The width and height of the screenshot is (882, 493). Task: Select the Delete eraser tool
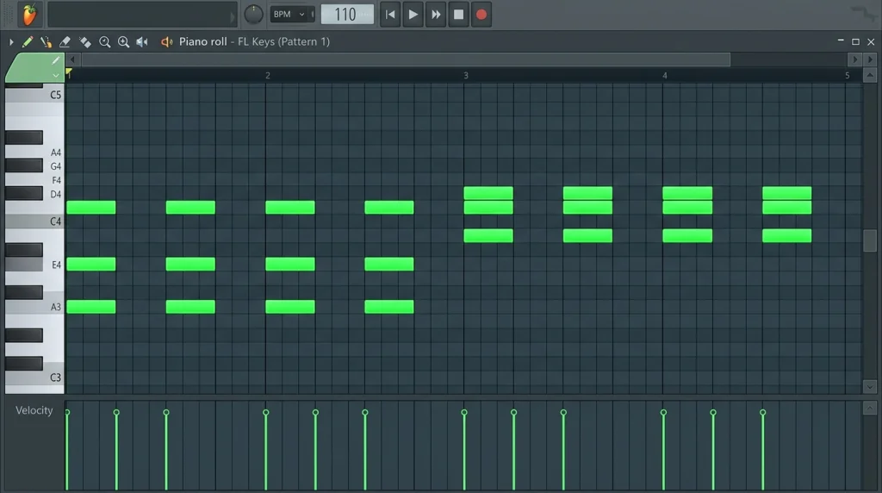[65, 41]
